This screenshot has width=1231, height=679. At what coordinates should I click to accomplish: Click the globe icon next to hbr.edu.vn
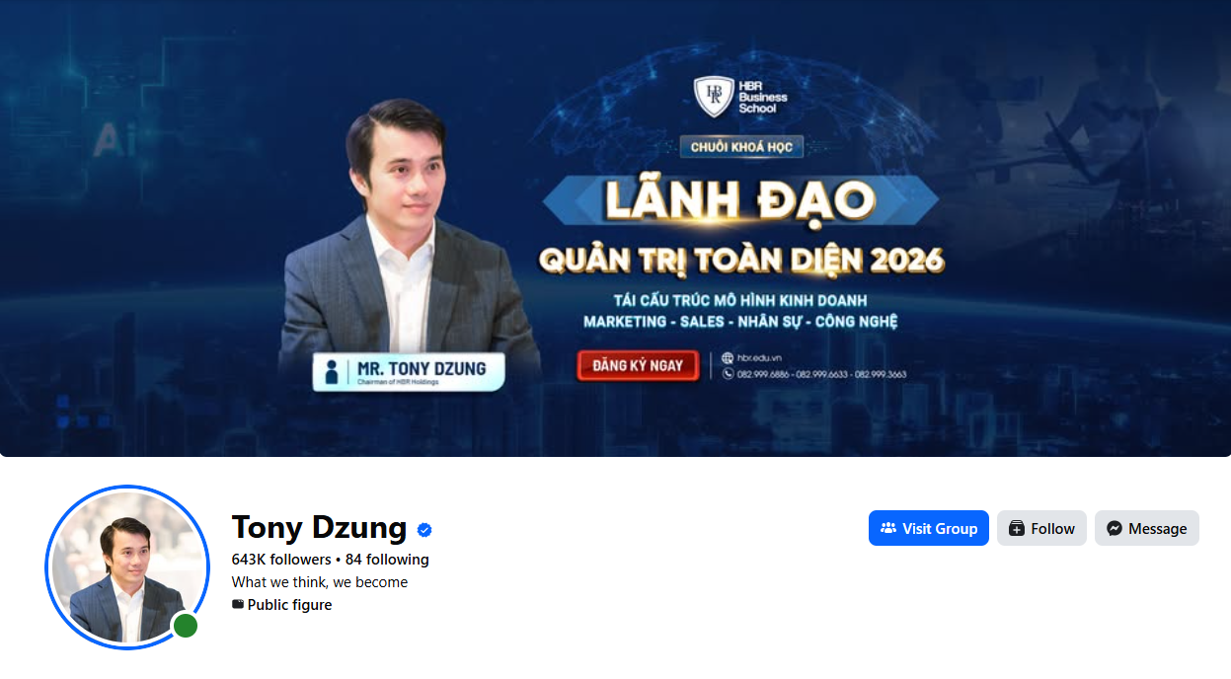(x=728, y=358)
